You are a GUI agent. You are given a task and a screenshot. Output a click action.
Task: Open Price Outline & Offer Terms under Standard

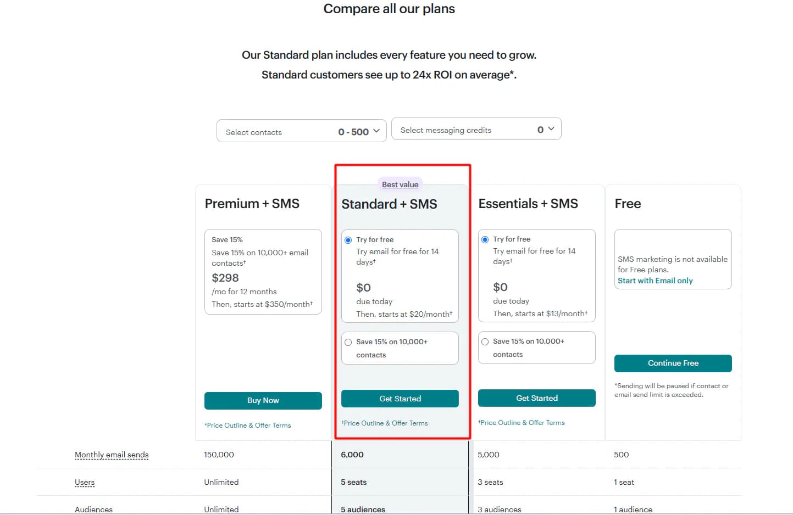coord(385,423)
